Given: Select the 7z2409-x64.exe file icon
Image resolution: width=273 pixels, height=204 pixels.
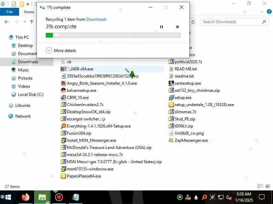Looking at the screenshot, I should tap(63, 69).
